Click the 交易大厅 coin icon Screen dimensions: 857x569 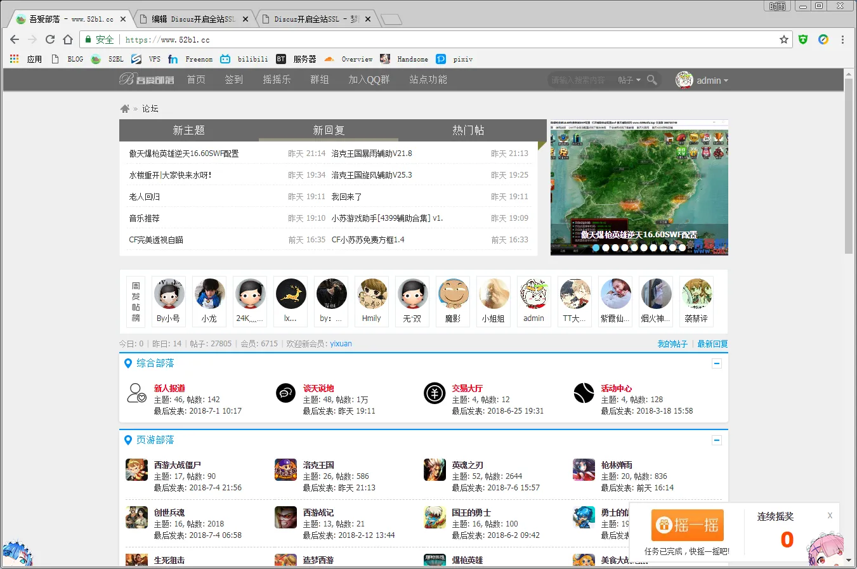pos(435,393)
